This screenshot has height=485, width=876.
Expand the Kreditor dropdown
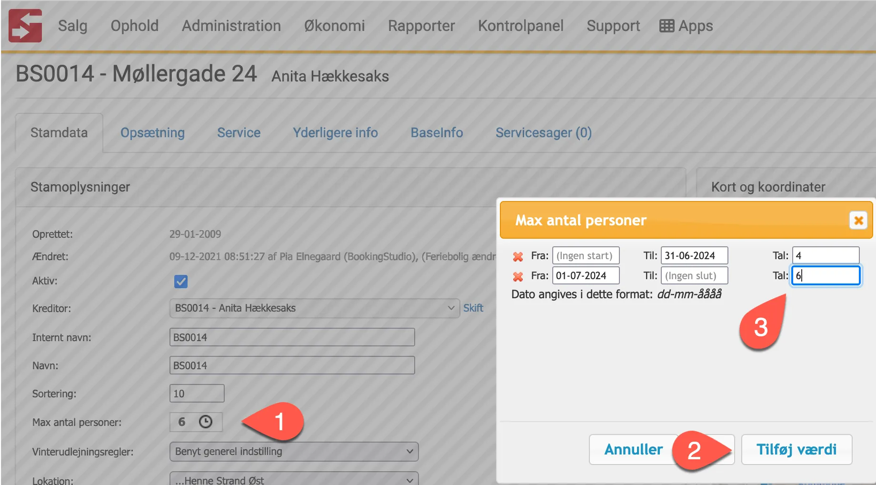(x=314, y=308)
